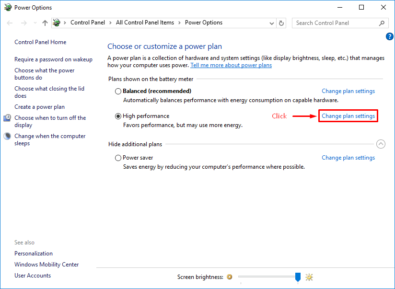Screen dimensions: 395x289
Task: Click the blue Help question mark icon
Action: [x=389, y=37]
